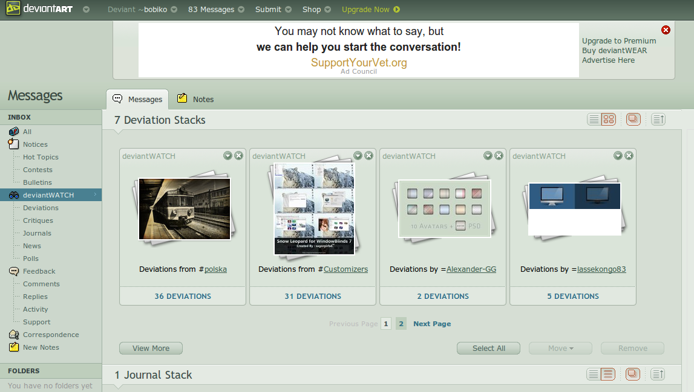Open the train photo thumbnail

coord(185,209)
